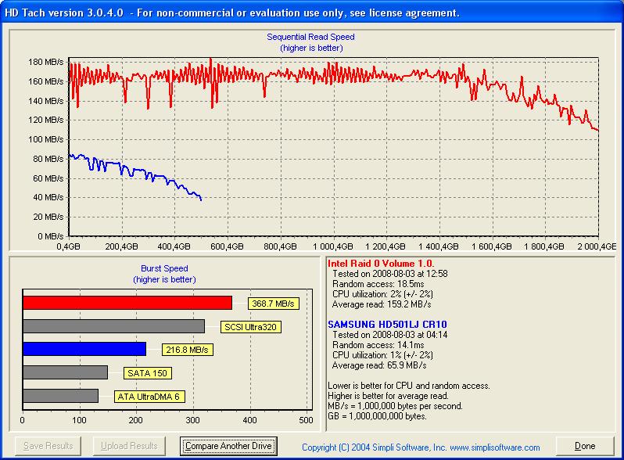Click the 40 MB/s axis label
Image resolution: width=624 pixels, height=460 pixels.
coord(48,198)
